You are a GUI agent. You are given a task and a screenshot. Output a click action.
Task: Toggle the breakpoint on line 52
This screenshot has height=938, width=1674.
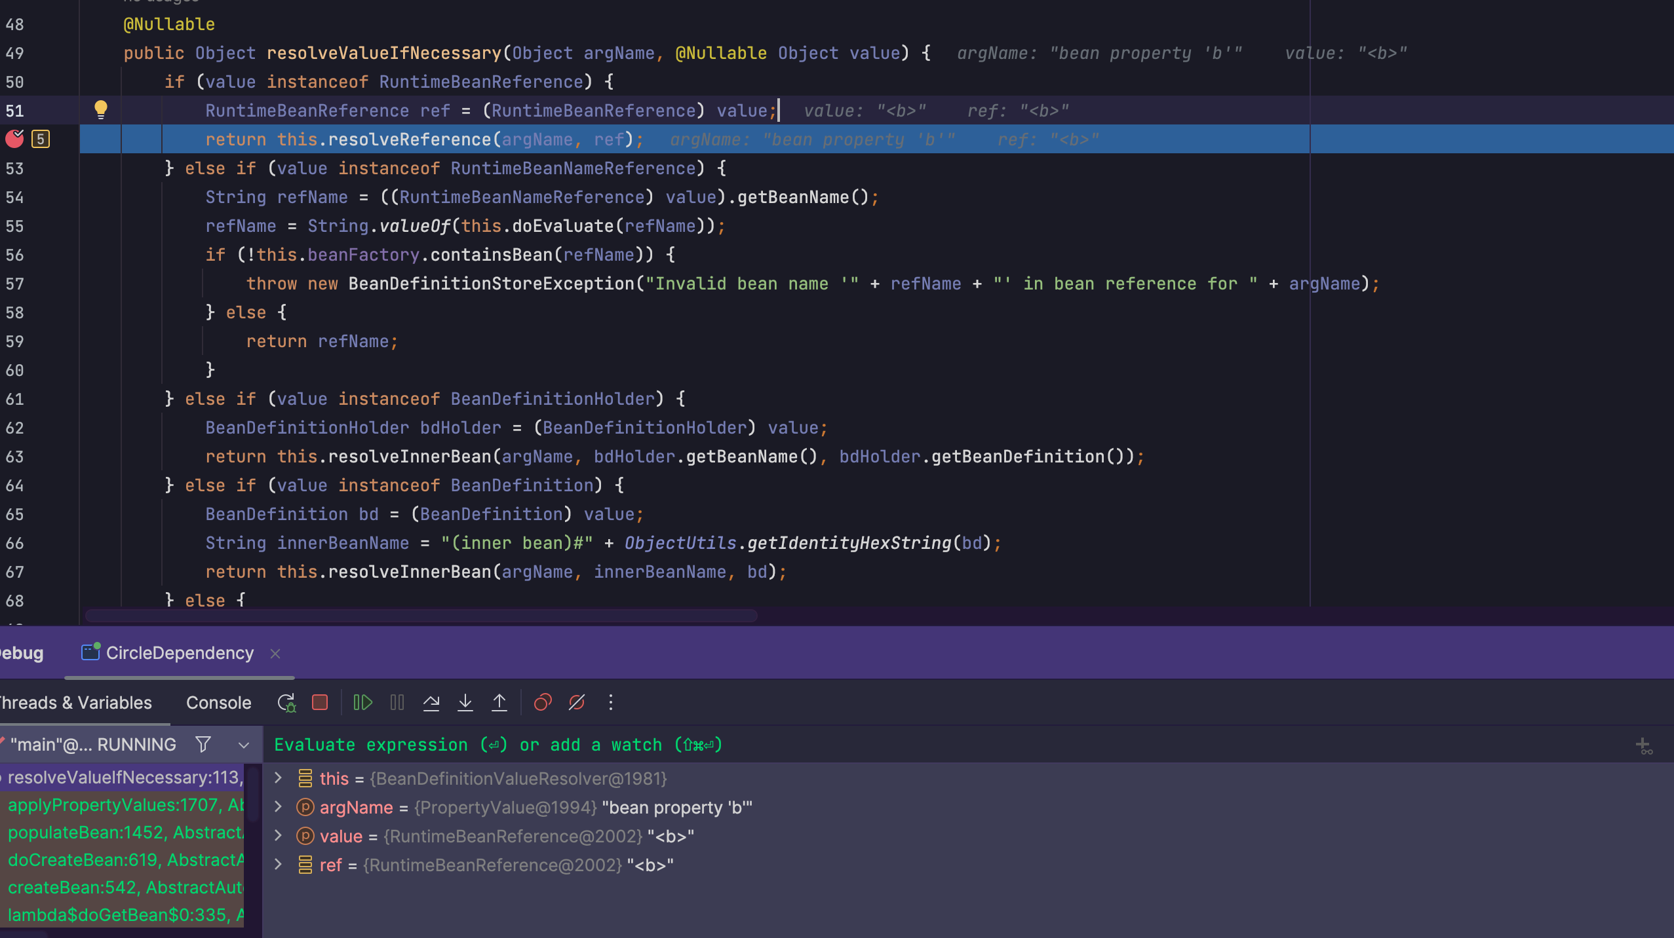(14, 139)
